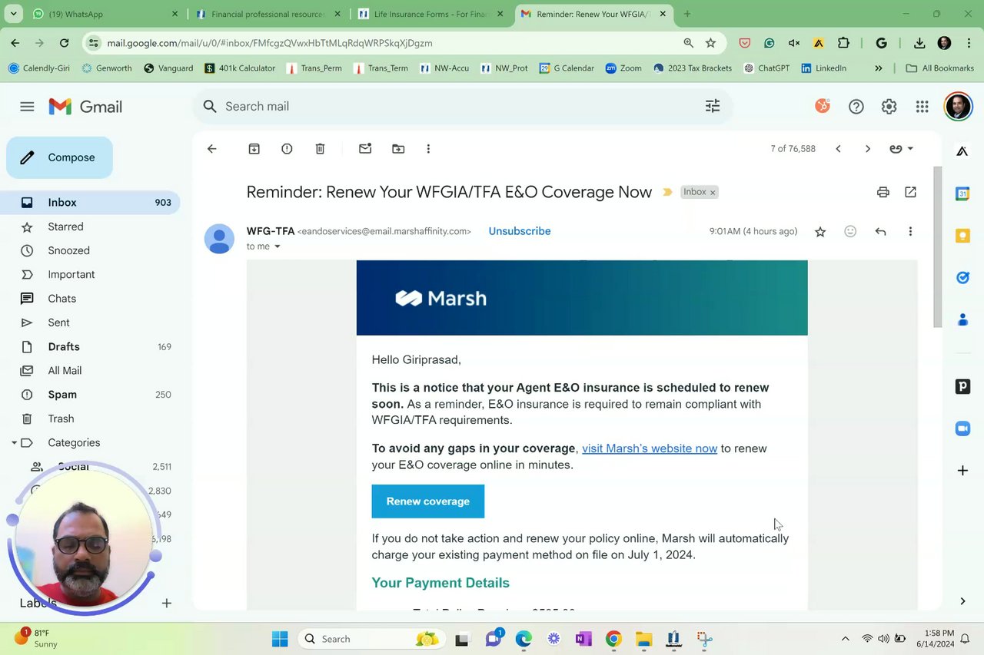Open a new browser tab
Screen dimensions: 984x655
[x=687, y=14]
